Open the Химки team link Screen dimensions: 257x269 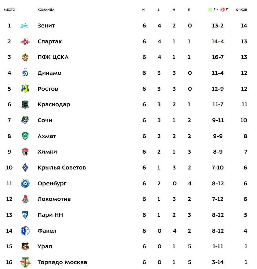[x=47, y=152]
